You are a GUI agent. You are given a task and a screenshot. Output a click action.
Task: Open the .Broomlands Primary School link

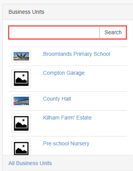coord(76,54)
